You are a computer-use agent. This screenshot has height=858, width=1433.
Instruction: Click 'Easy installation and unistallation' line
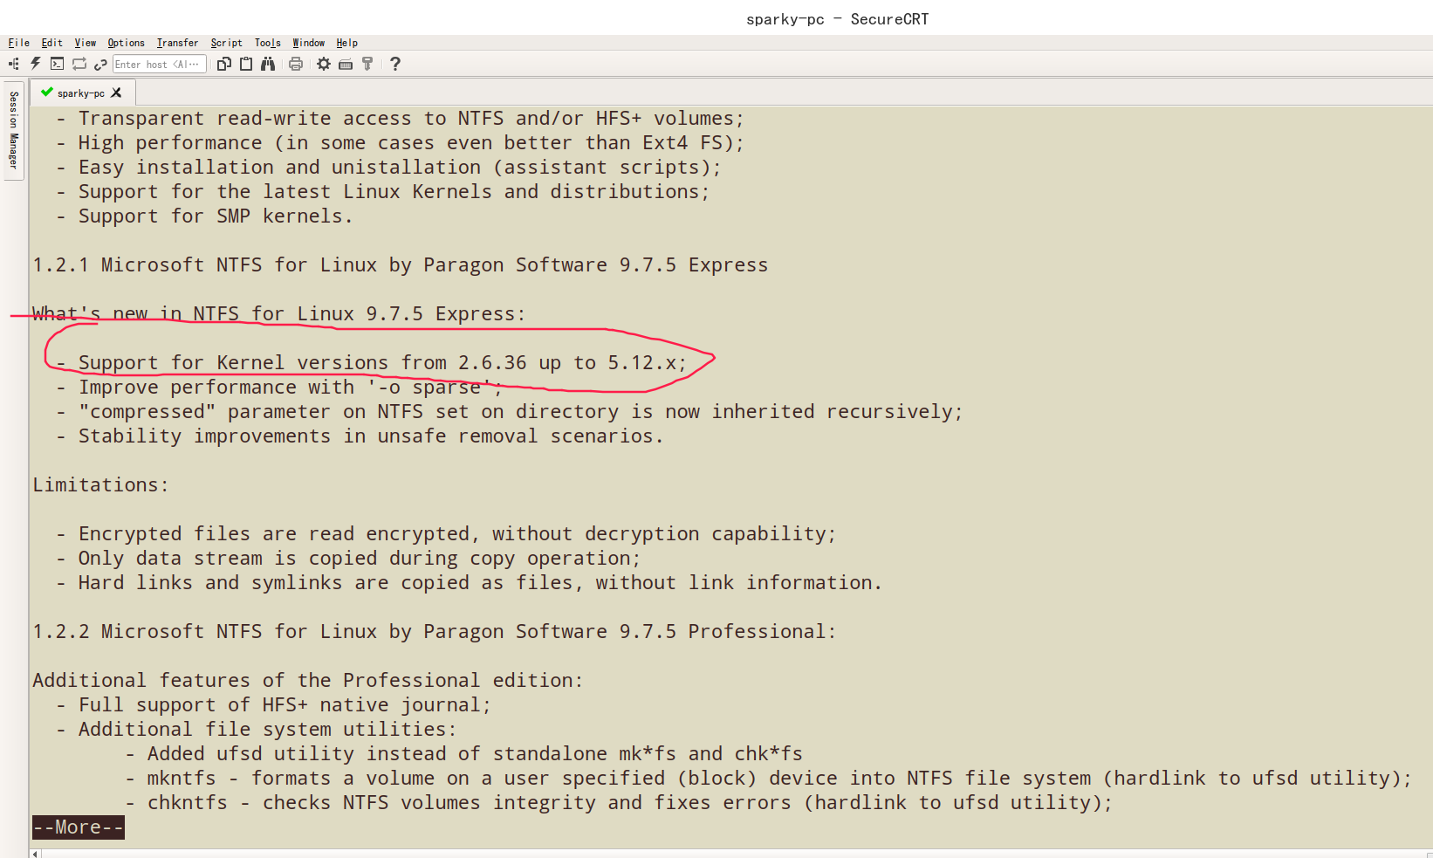point(388,168)
